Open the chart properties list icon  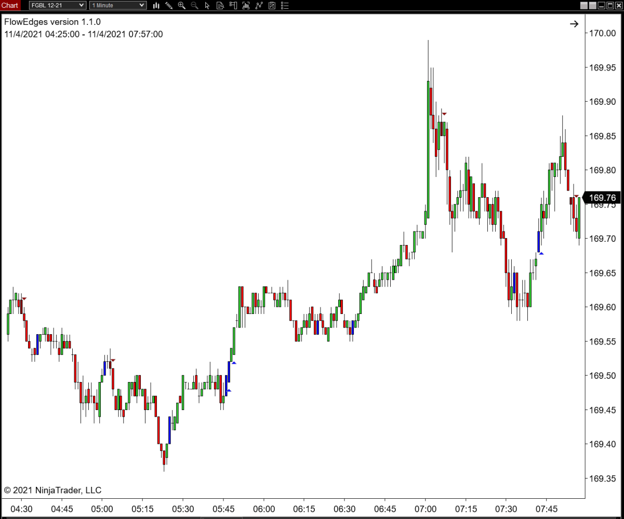click(x=285, y=6)
